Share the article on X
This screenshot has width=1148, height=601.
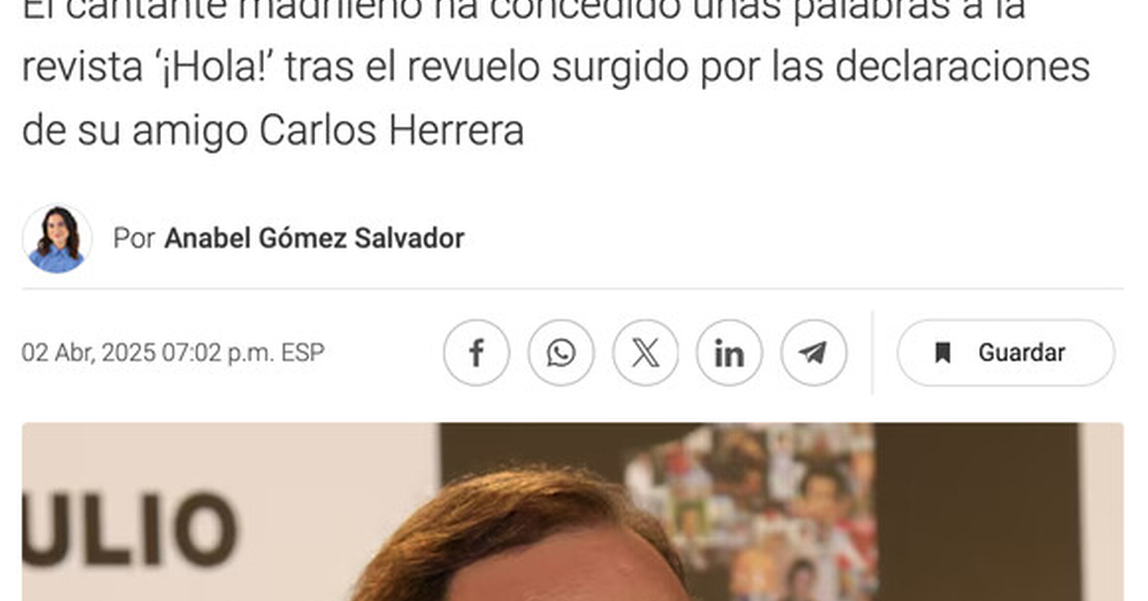[645, 353]
